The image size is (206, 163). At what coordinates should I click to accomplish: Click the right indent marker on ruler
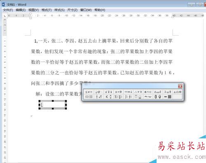point(173,17)
